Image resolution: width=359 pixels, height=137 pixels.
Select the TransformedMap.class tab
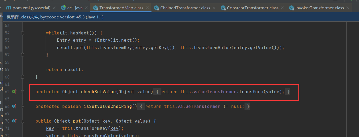(x=121, y=8)
